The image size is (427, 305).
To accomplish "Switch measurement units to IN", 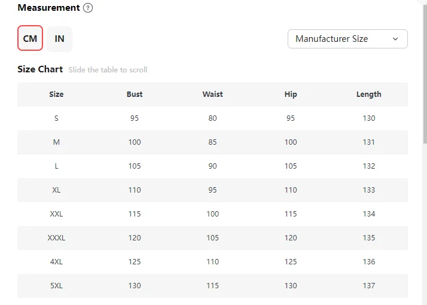I will pos(60,38).
